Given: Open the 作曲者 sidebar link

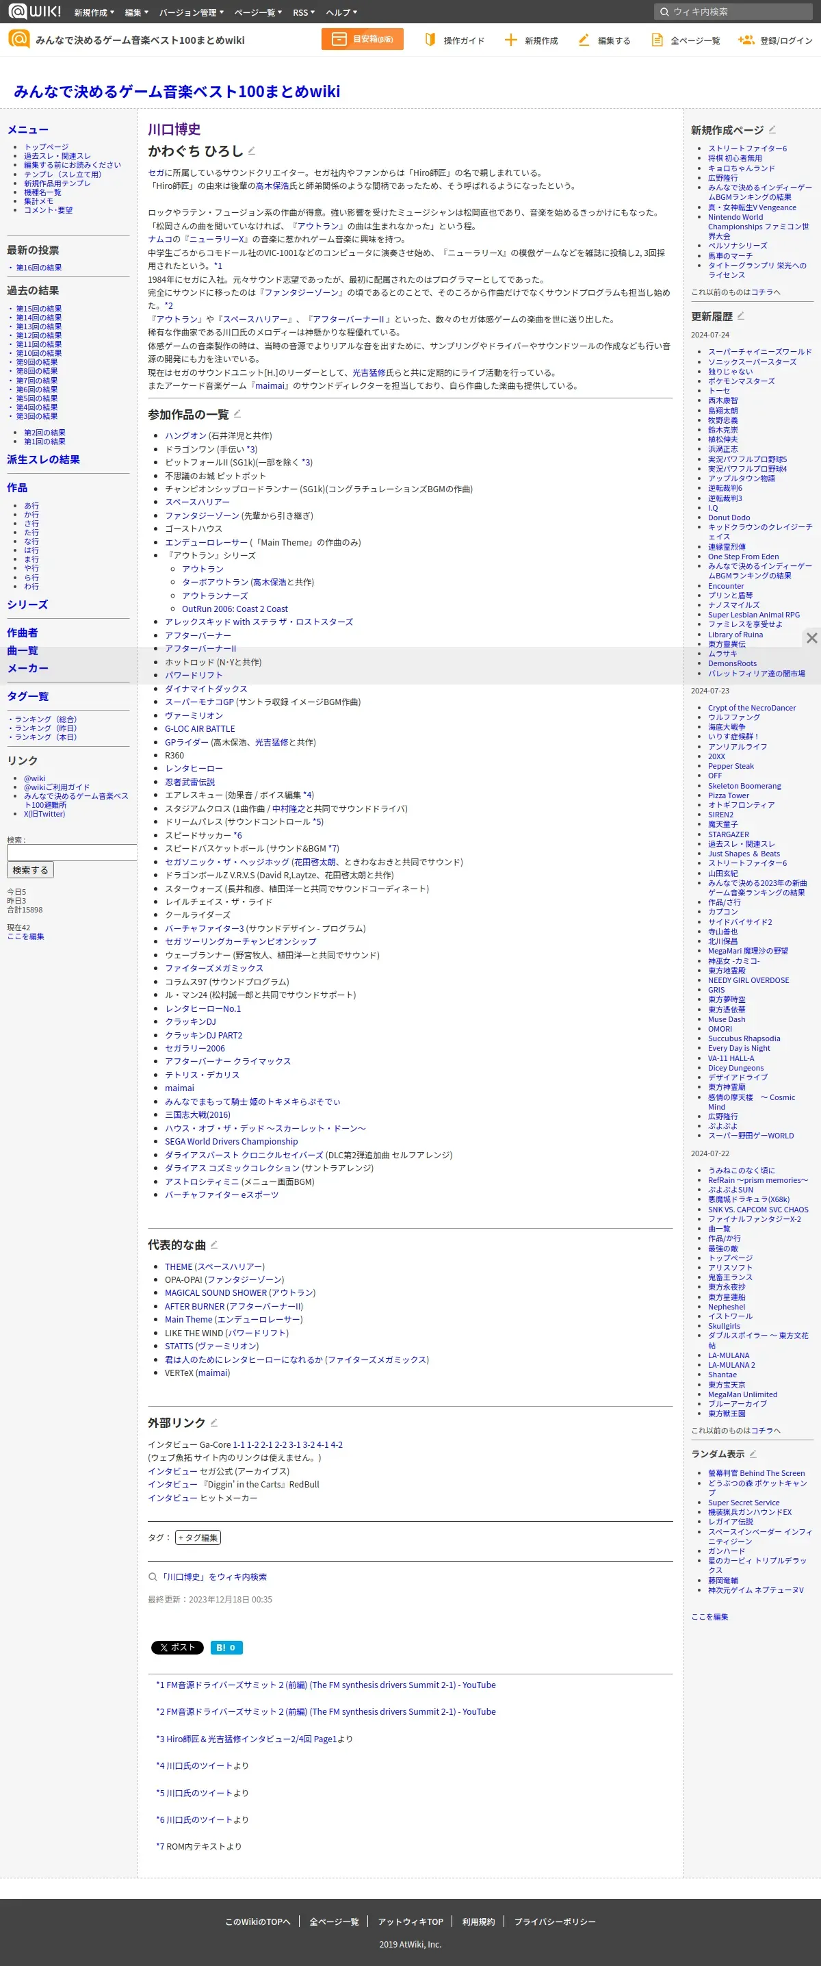Looking at the screenshot, I should tap(22, 633).
